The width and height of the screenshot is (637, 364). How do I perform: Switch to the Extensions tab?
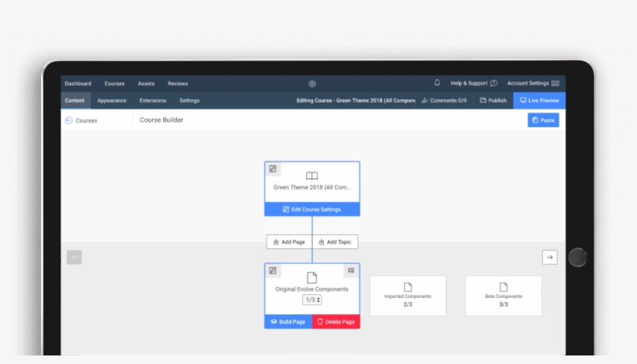pos(153,100)
